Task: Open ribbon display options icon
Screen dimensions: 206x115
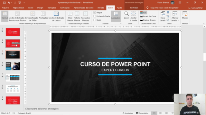Action: 180,3
